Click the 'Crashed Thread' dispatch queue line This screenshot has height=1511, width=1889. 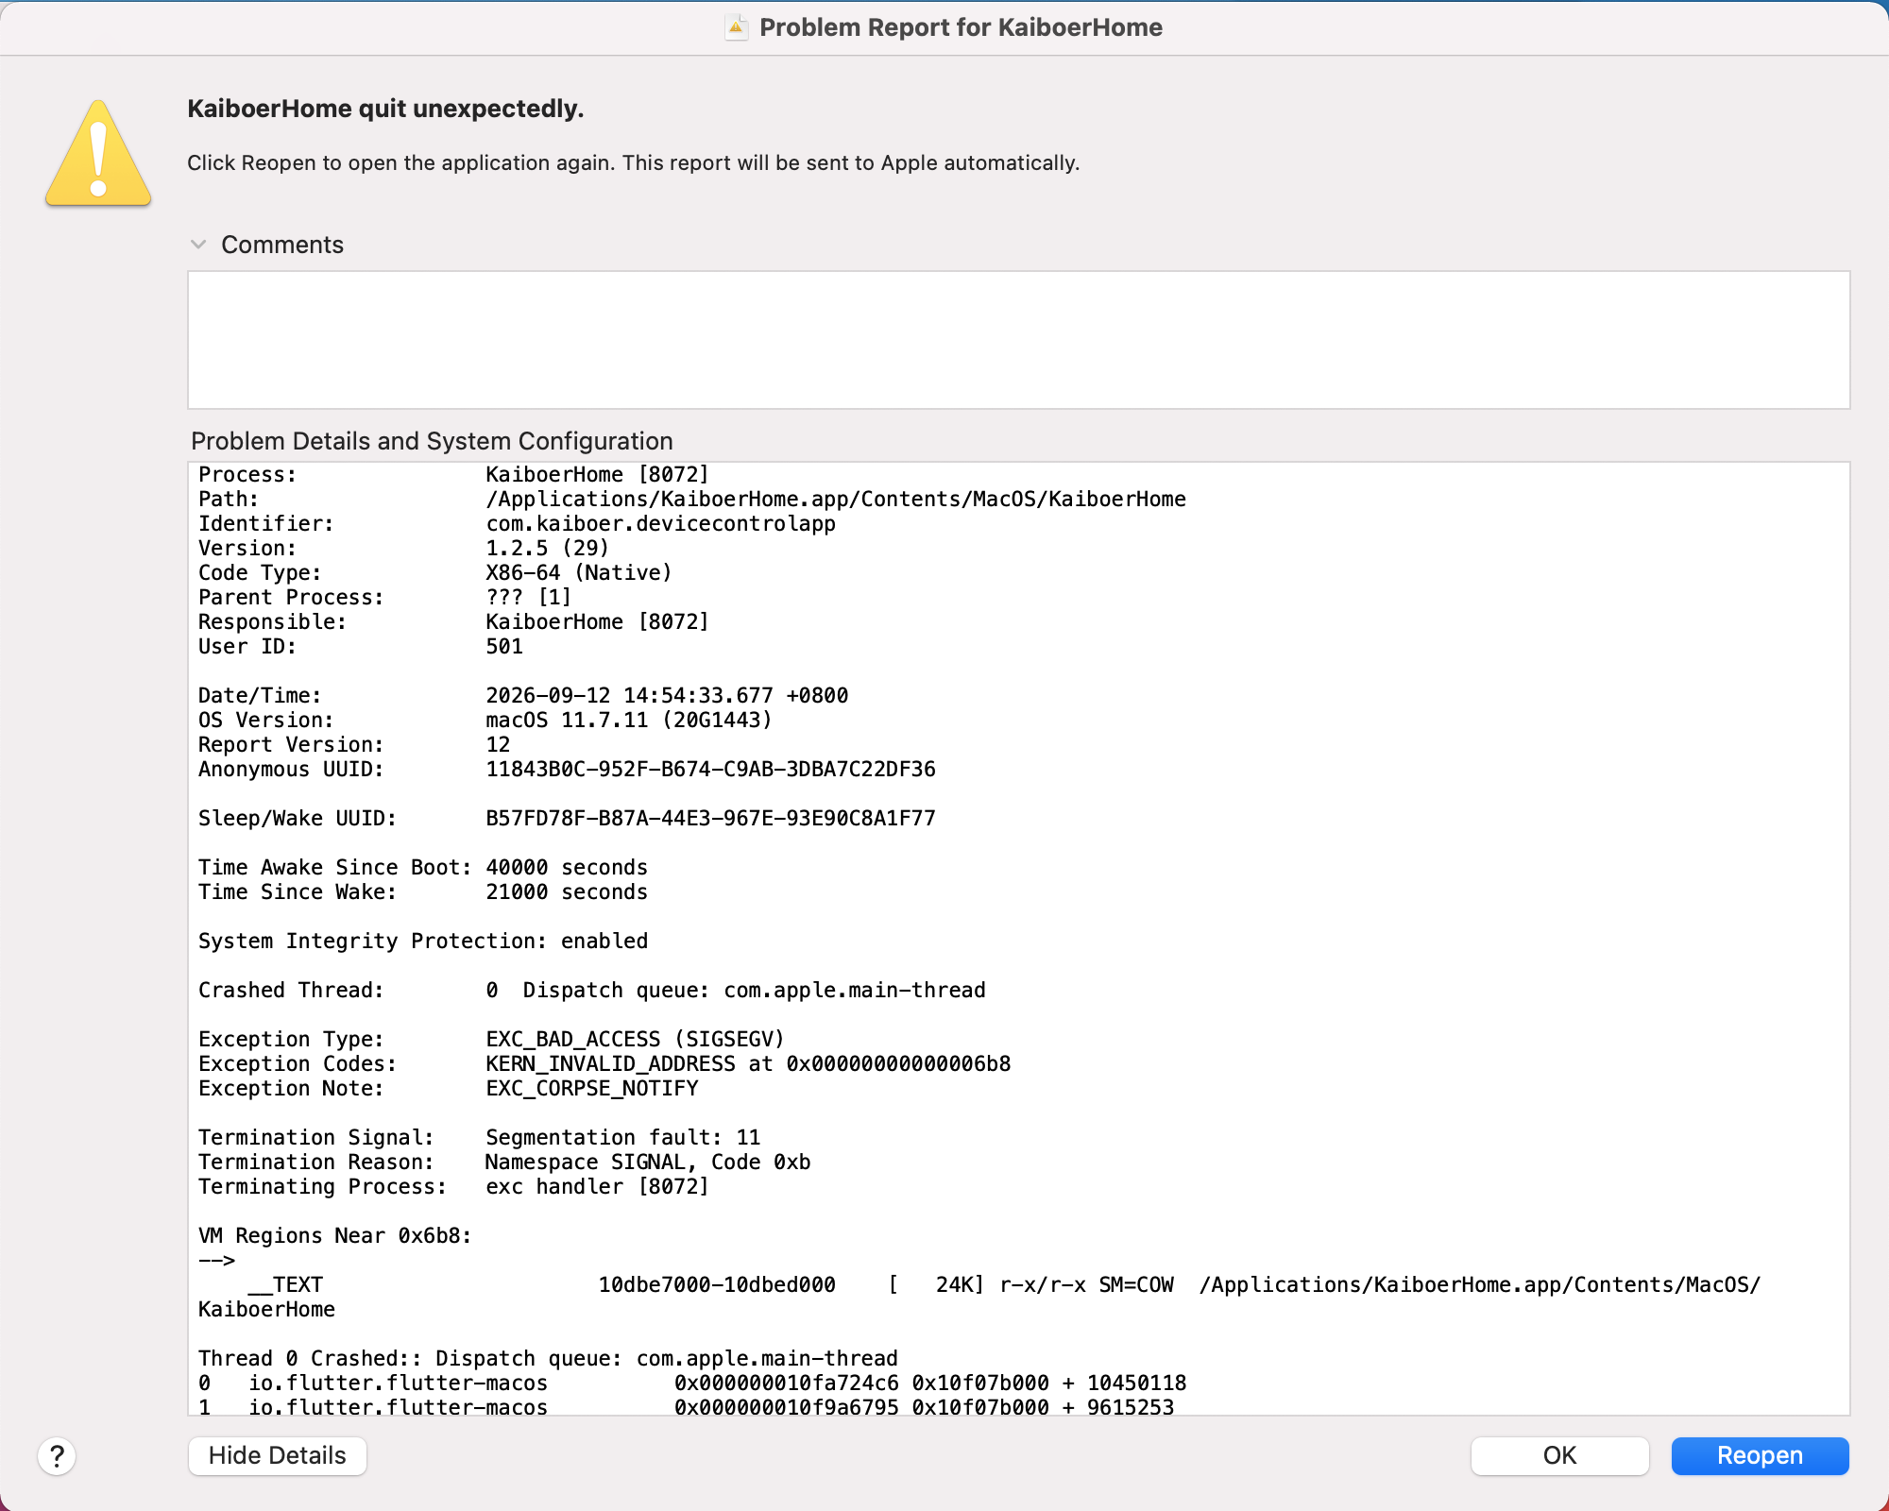592,990
